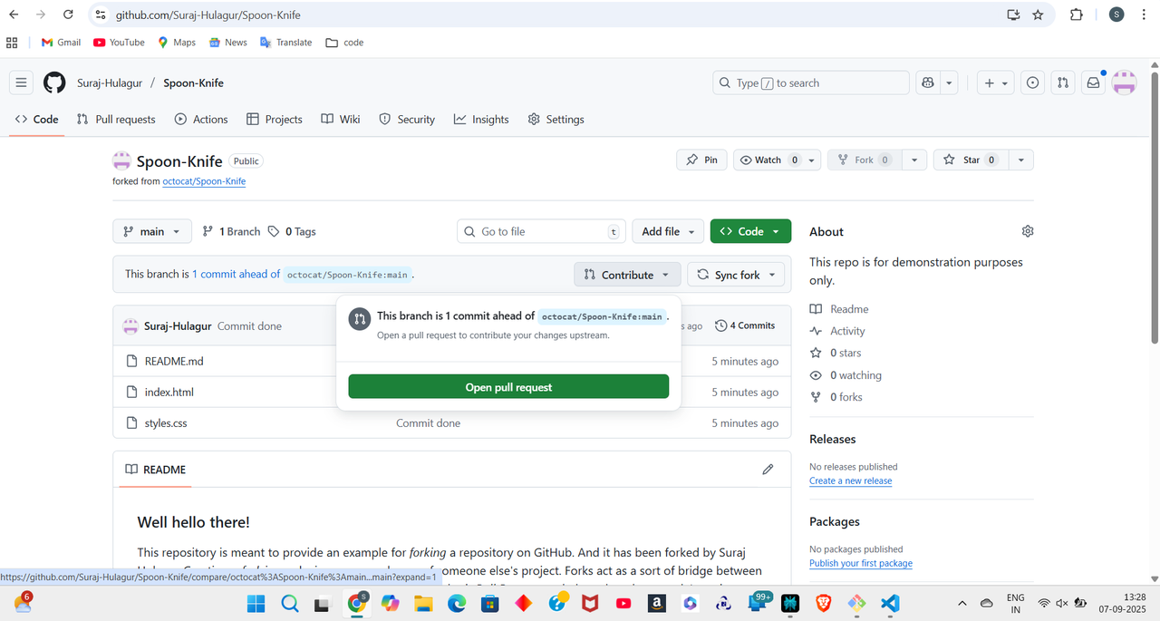
Task: Open the index.html file
Action: click(x=169, y=392)
